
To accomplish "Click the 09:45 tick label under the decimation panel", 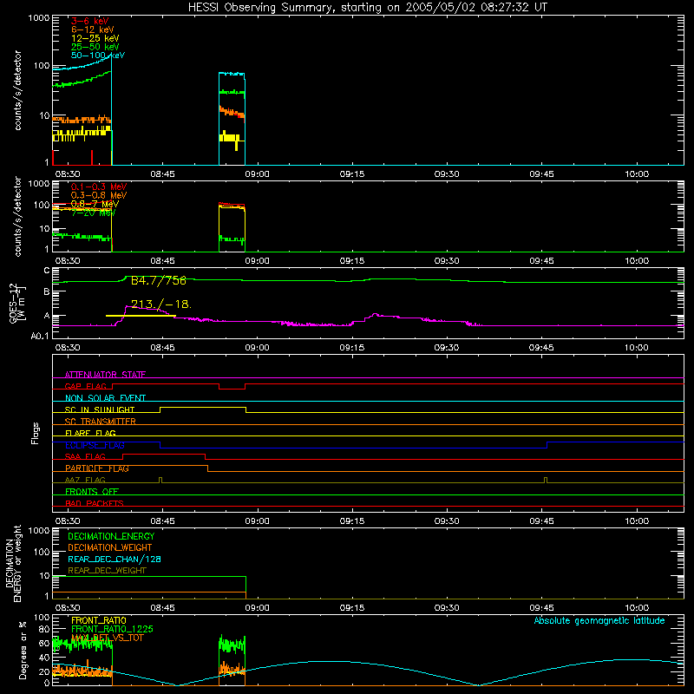I will (x=541, y=608).
